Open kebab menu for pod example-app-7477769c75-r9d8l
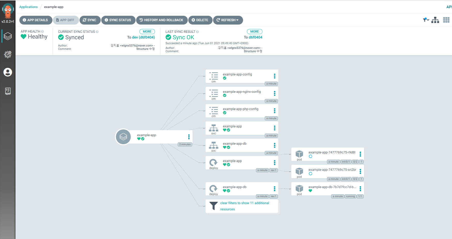This screenshot has width=452, height=239. click(x=360, y=154)
